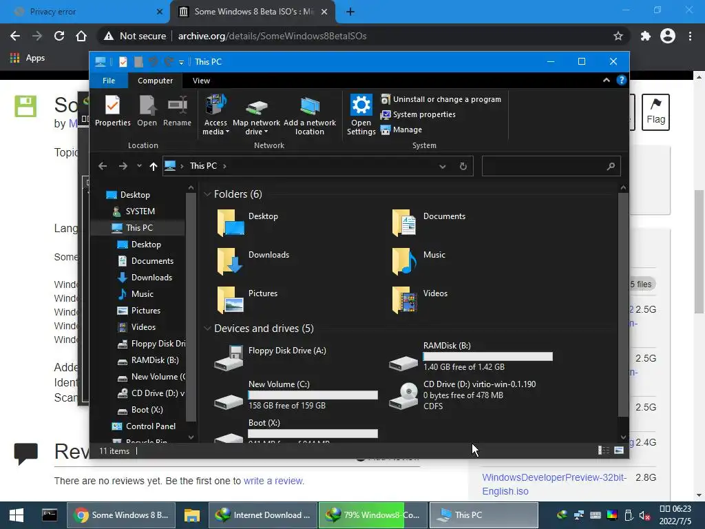Click the Flag button on archive page
The height and width of the screenshot is (529, 705).
click(655, 112)
